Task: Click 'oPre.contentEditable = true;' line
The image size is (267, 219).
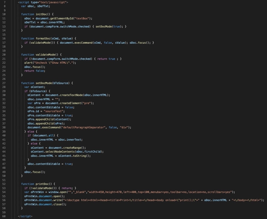Action: 50,116
